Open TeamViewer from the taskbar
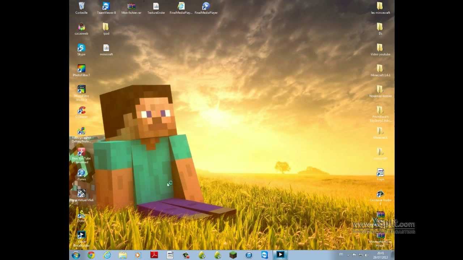The height and width of the screenshot is (260, 463). pos(265,255)
